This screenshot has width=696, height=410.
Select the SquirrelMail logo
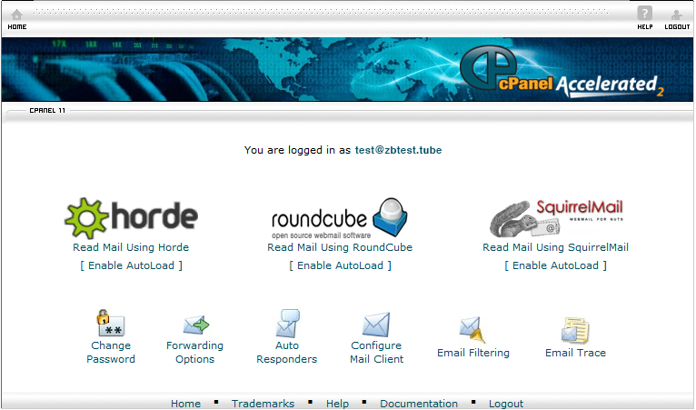(555, 219)
